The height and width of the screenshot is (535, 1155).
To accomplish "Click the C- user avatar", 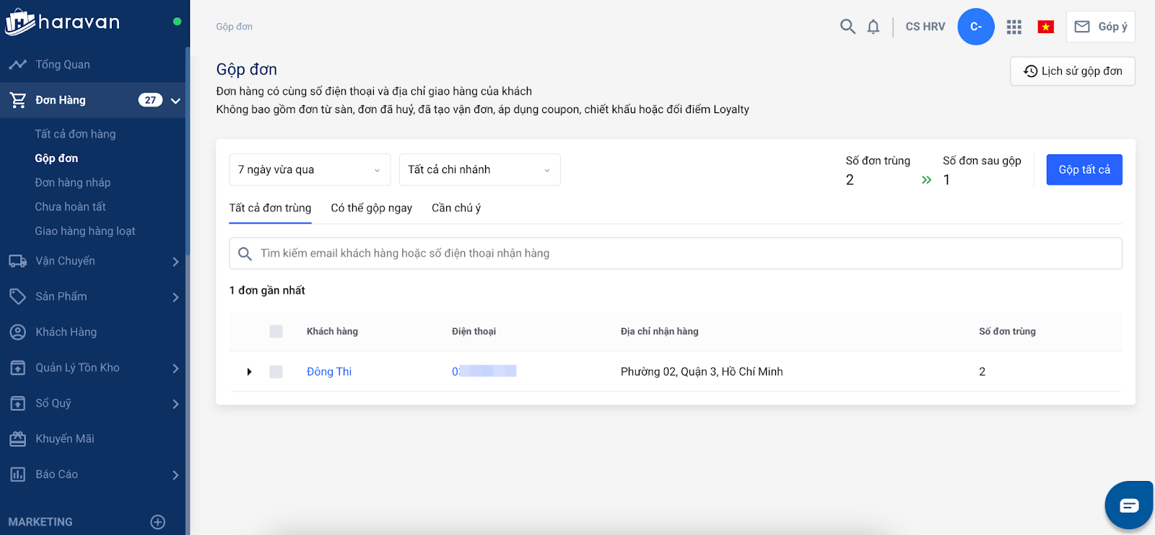I will tap(976, 27).
